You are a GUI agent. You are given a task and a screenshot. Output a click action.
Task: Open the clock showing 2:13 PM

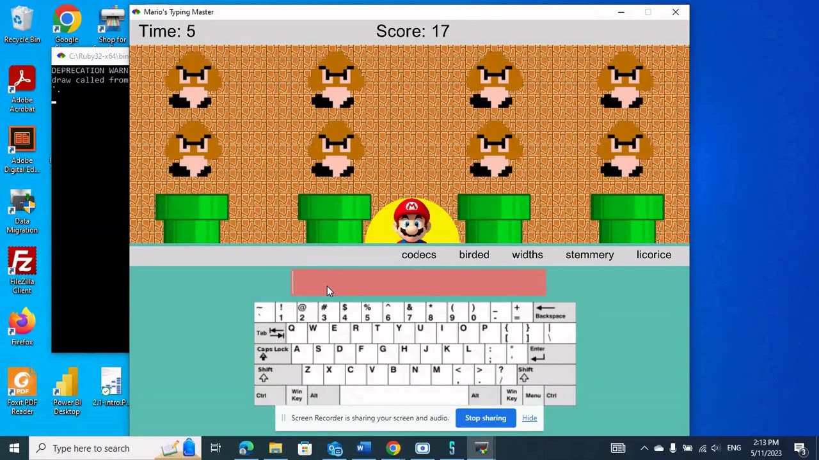click(x=766, y=448)
